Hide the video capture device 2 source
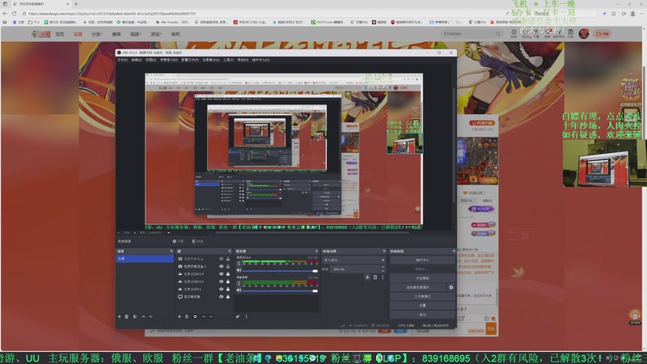 point(221,266)
